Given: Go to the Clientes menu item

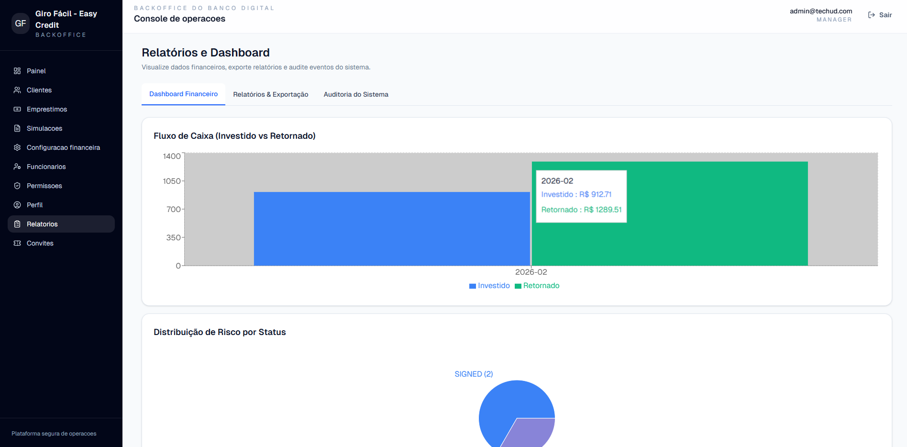Looking at the screenshot, I should [x=61, y=90].
